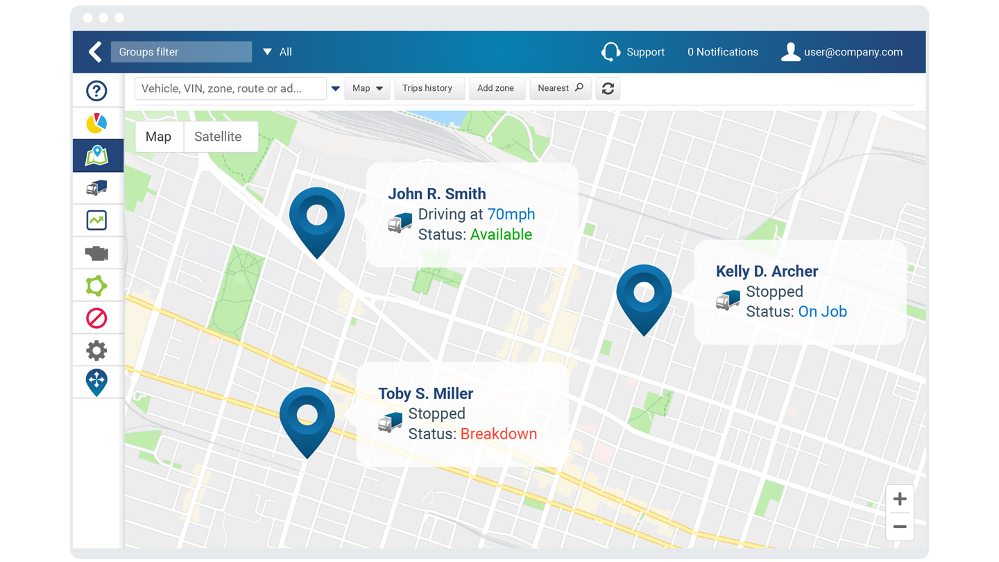Click the 70mph speed value

point(511,214)
